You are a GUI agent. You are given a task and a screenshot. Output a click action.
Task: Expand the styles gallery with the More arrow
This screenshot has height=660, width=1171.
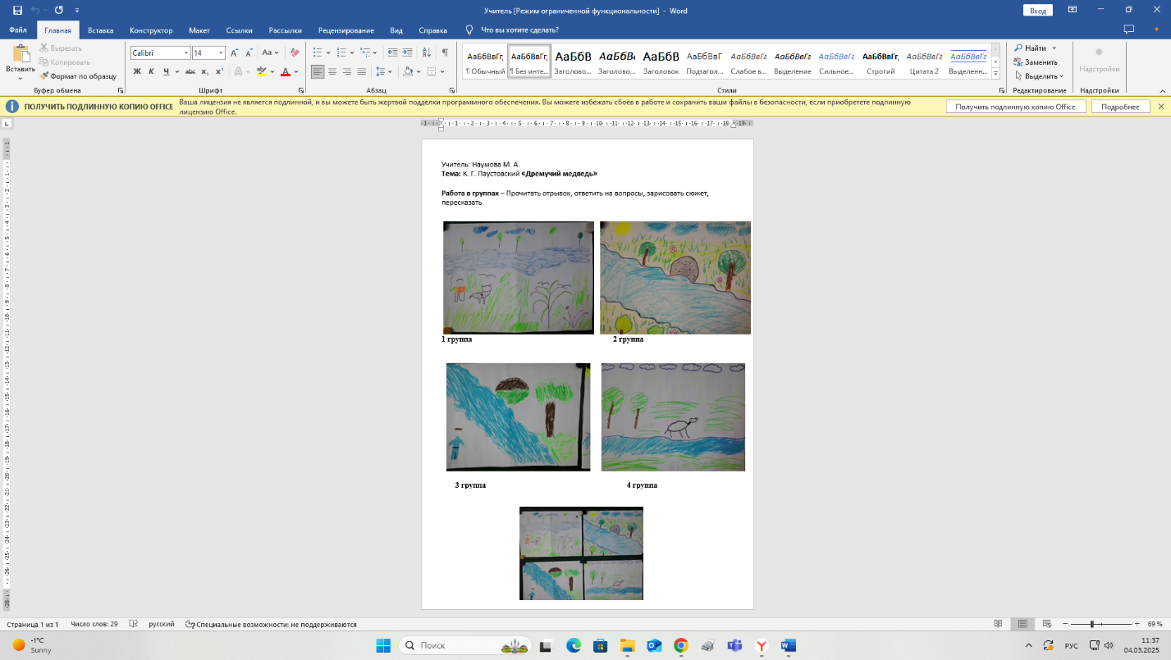(x=995, y=72)
